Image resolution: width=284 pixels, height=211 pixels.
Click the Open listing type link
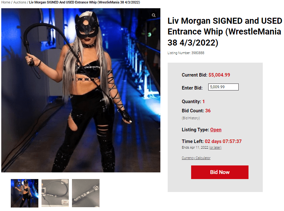[x=216, y=130]
